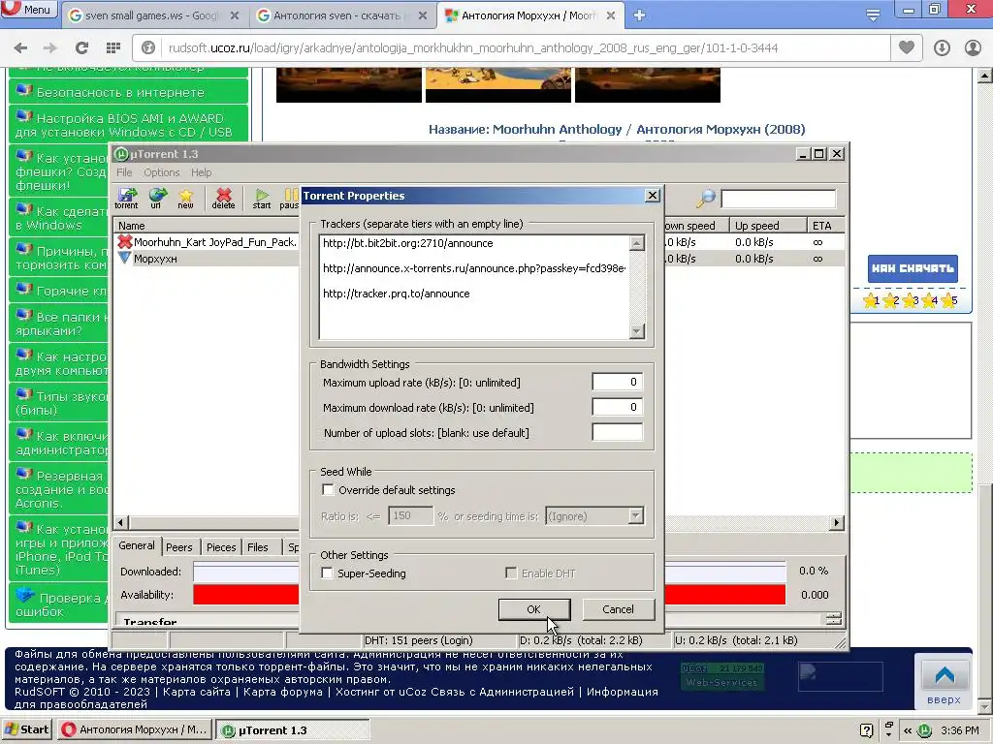Click the Ratio percent field showing 150
Viewport: 993px width, 744px height.
(410, 515)
